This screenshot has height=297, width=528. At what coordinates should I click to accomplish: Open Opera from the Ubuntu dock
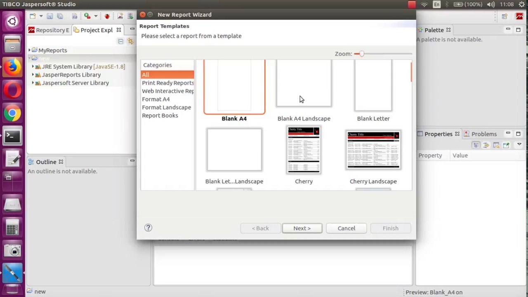(x=12, y=90)
